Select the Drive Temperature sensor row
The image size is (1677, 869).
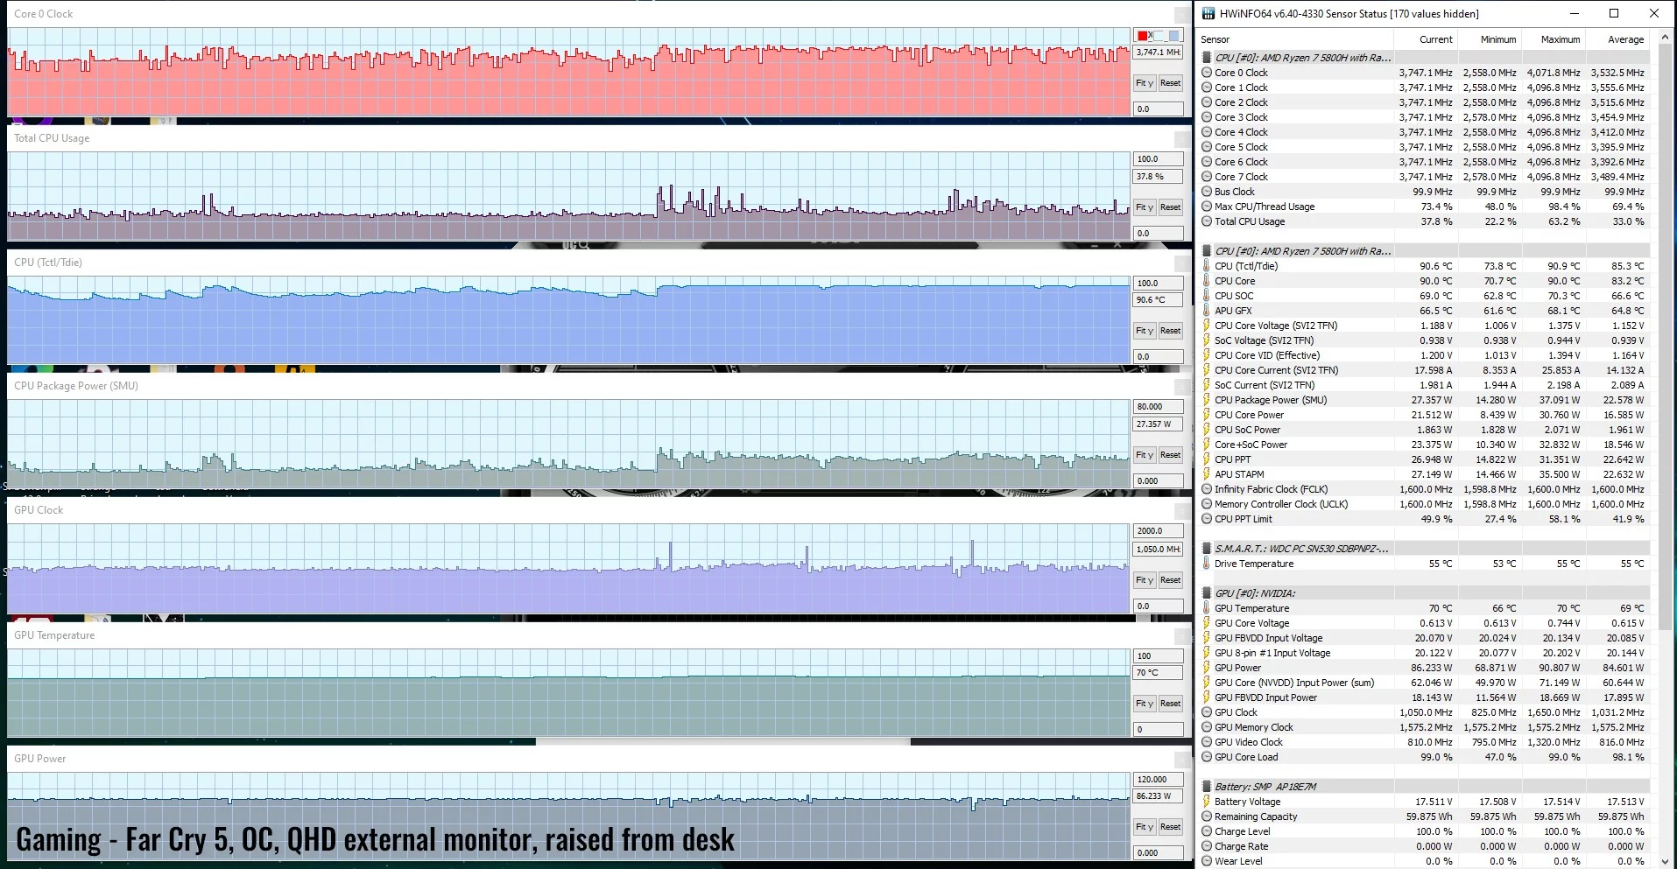tap(1253, 564)
